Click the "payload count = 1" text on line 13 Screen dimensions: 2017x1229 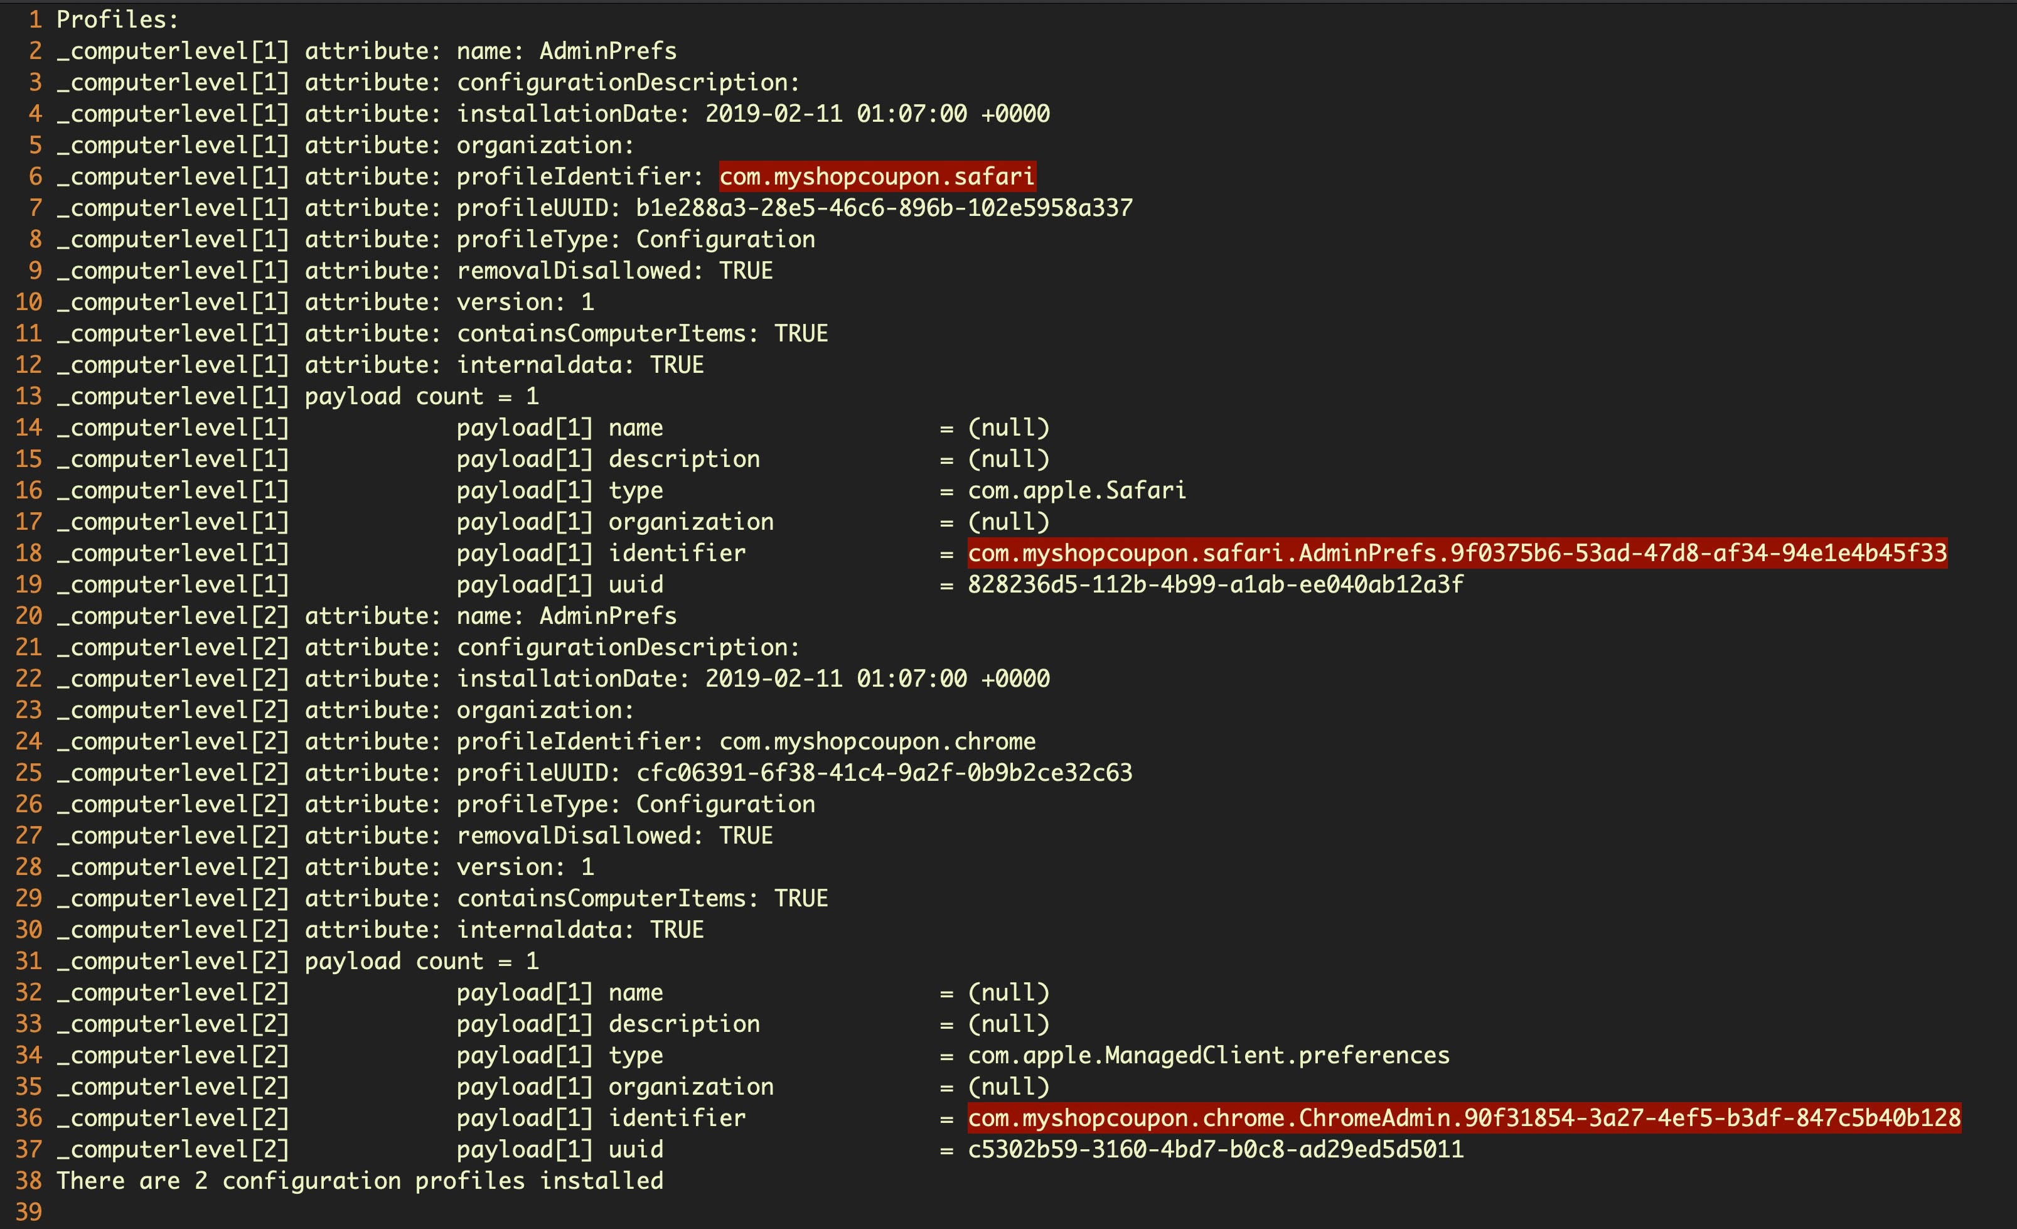point(422,396)
